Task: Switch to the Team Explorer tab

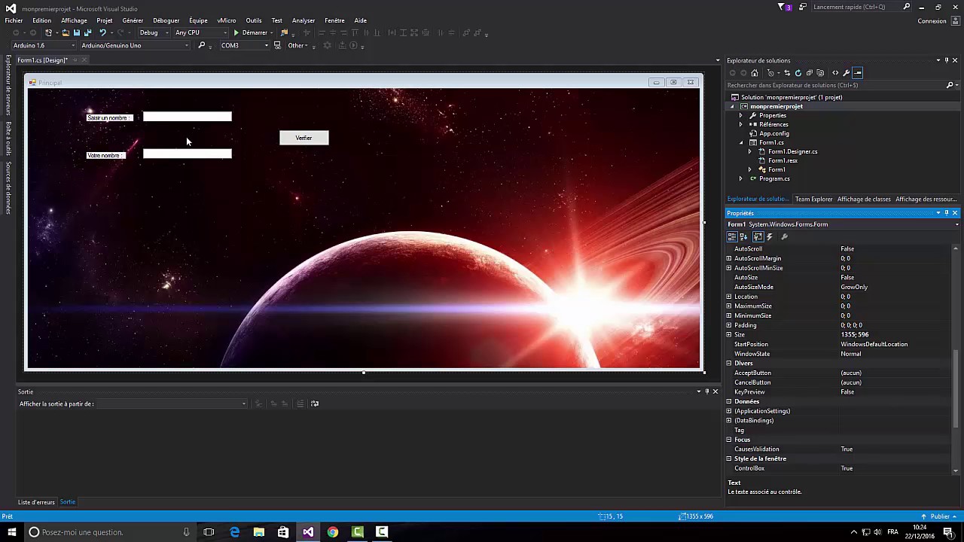Action: 814,199
